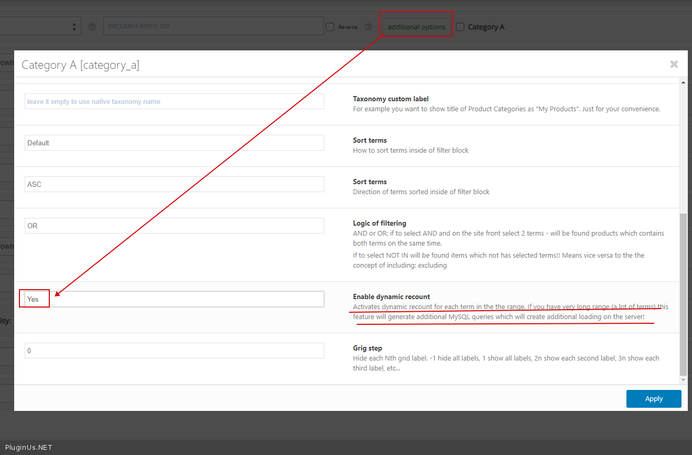The width and height of the screenshot is (692, 455).
Task: Close the Category A dialog with X
Action: [x=674, y=64]
